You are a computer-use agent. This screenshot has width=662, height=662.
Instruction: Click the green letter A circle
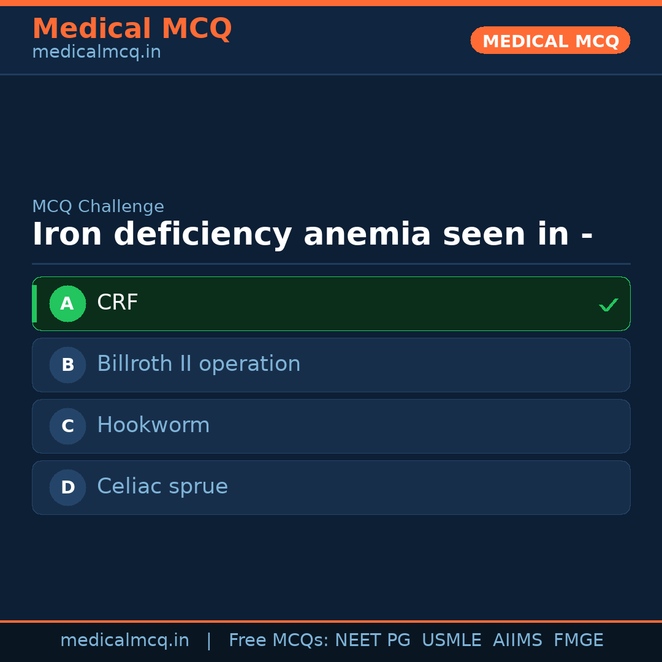(x=67, y=303)
